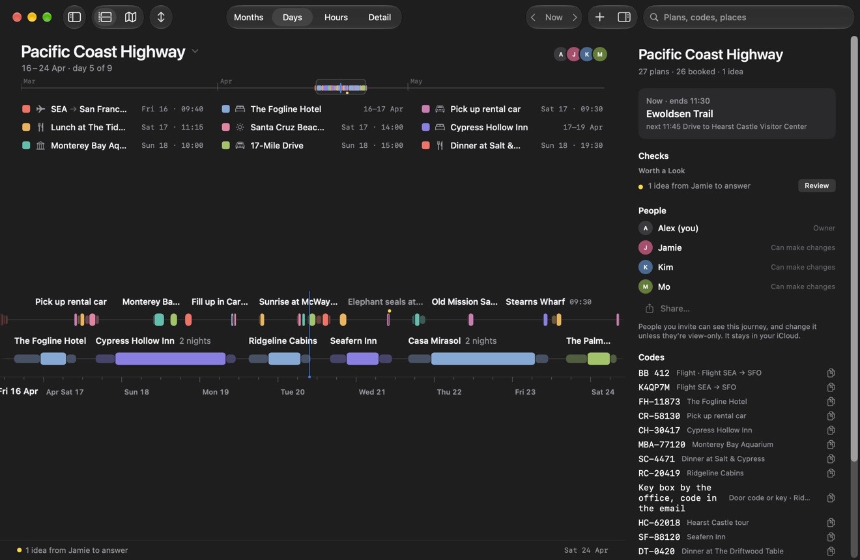860x560 pixels.
Task: Click Jamie's avatar in the header
Action: (x=573, y=54)
